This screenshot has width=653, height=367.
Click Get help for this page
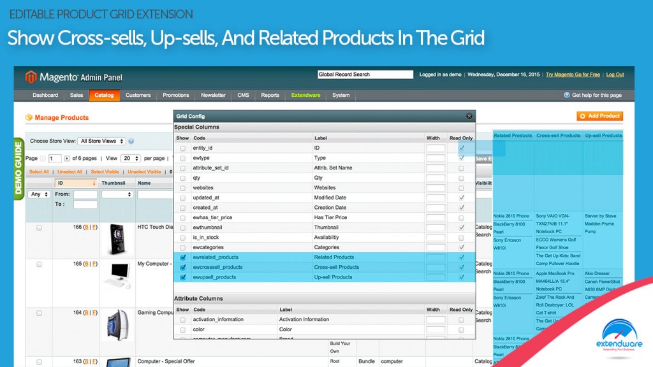point(596,96)
